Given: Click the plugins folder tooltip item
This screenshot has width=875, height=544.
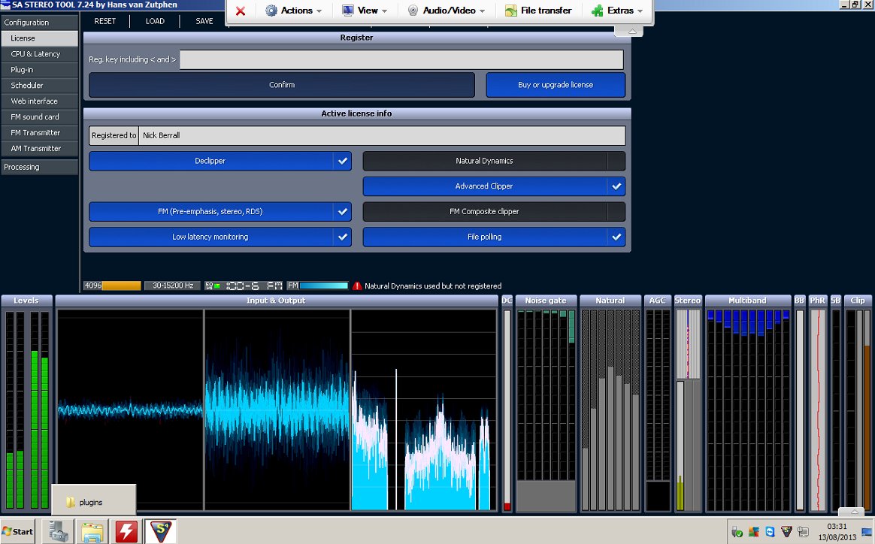Looking at the screenshot, I should pos(94,502).
